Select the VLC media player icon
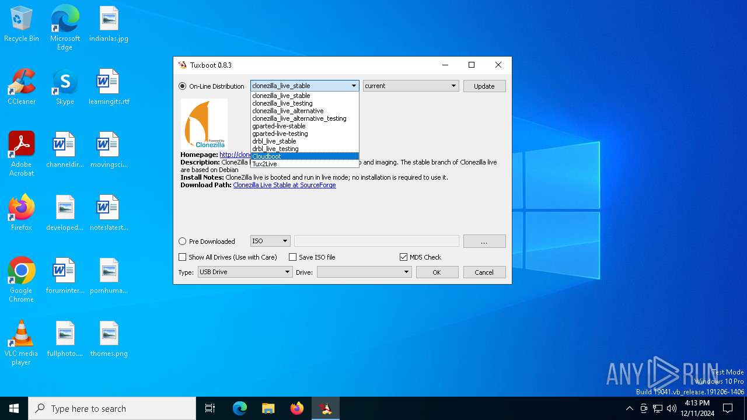Screen dimensions: 747x420 22,343
